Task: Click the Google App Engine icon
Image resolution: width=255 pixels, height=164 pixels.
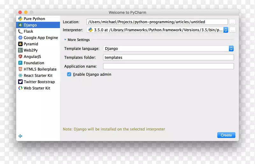Action: 20,38
